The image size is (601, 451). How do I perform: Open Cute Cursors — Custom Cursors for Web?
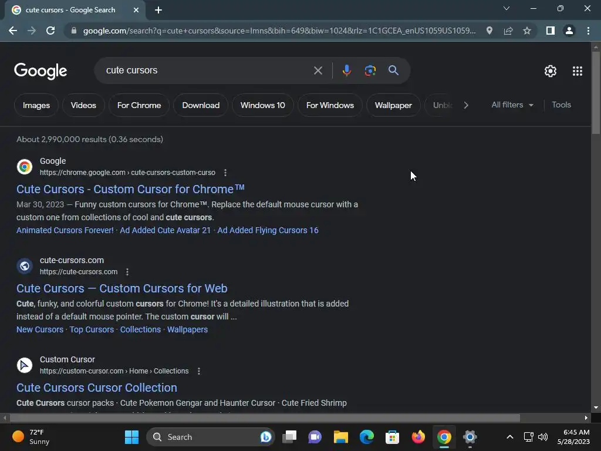(122, 288)
